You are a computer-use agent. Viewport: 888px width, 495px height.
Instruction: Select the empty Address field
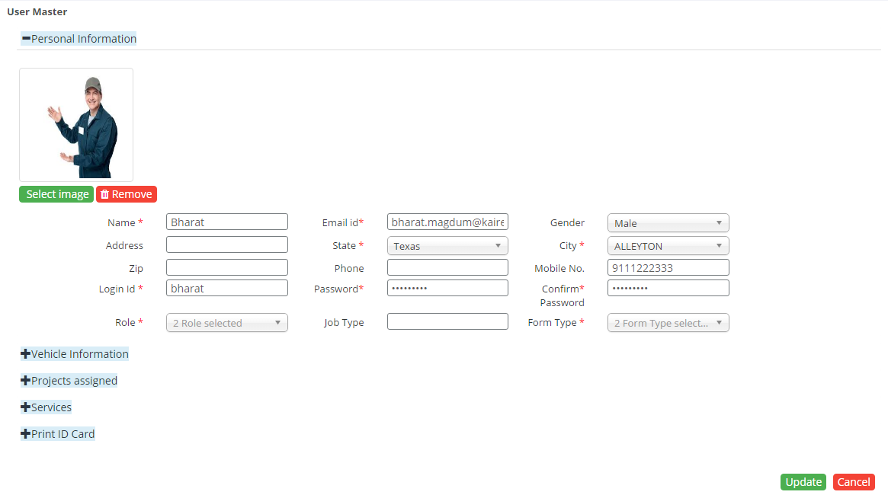227,244
